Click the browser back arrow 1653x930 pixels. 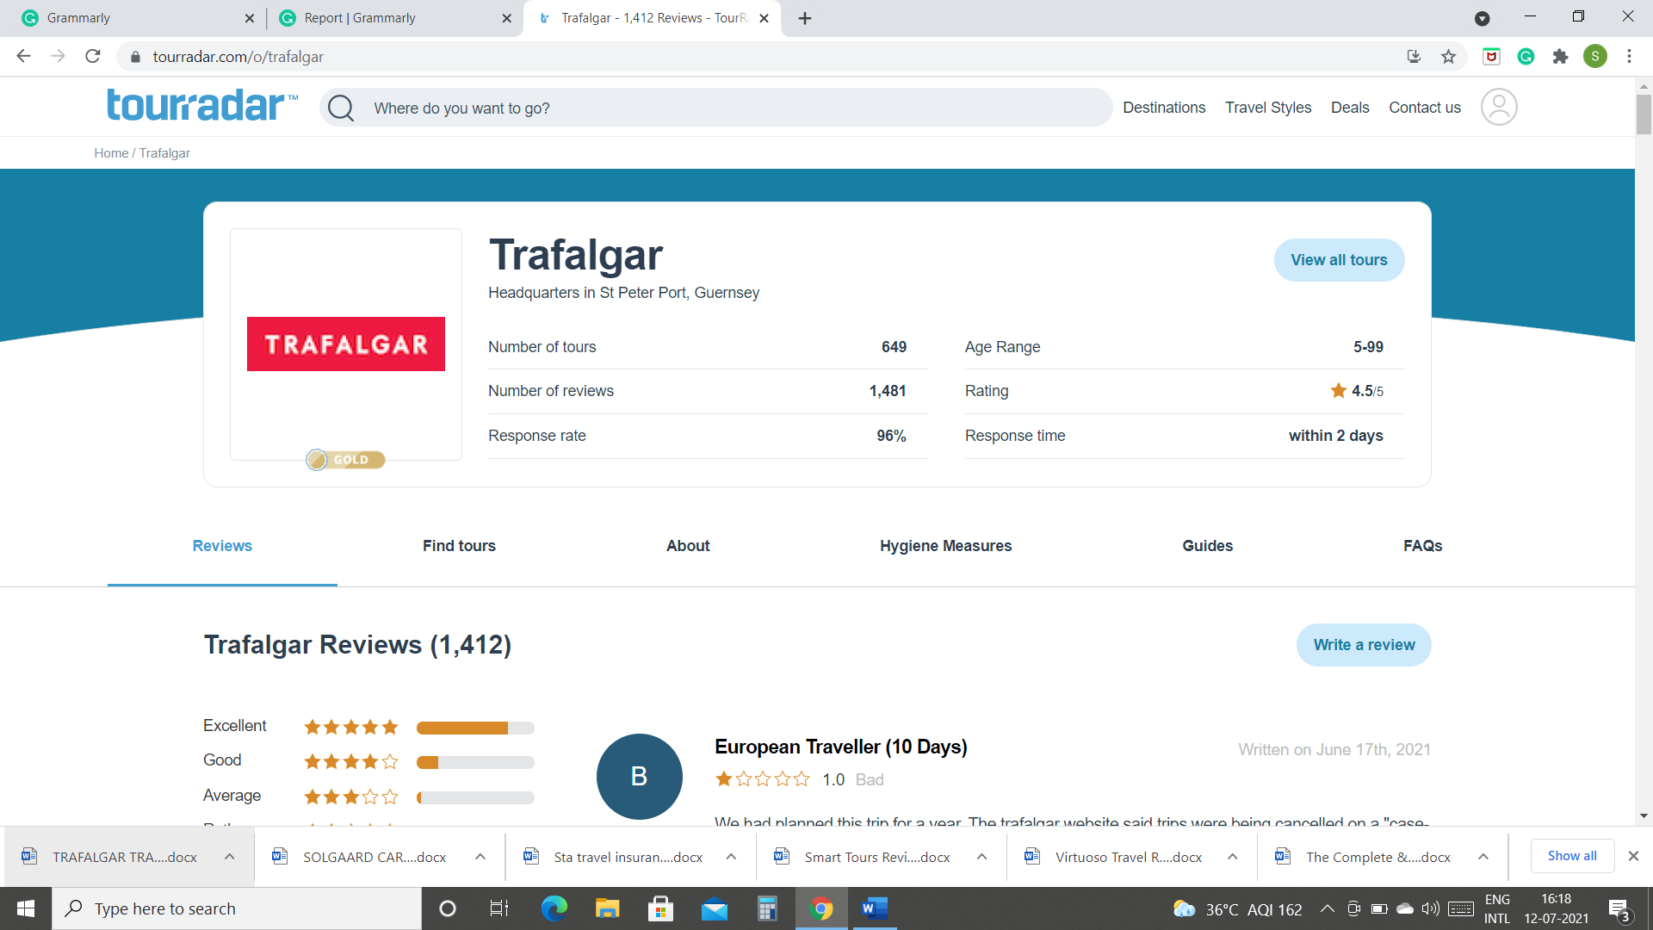point(23,57)
